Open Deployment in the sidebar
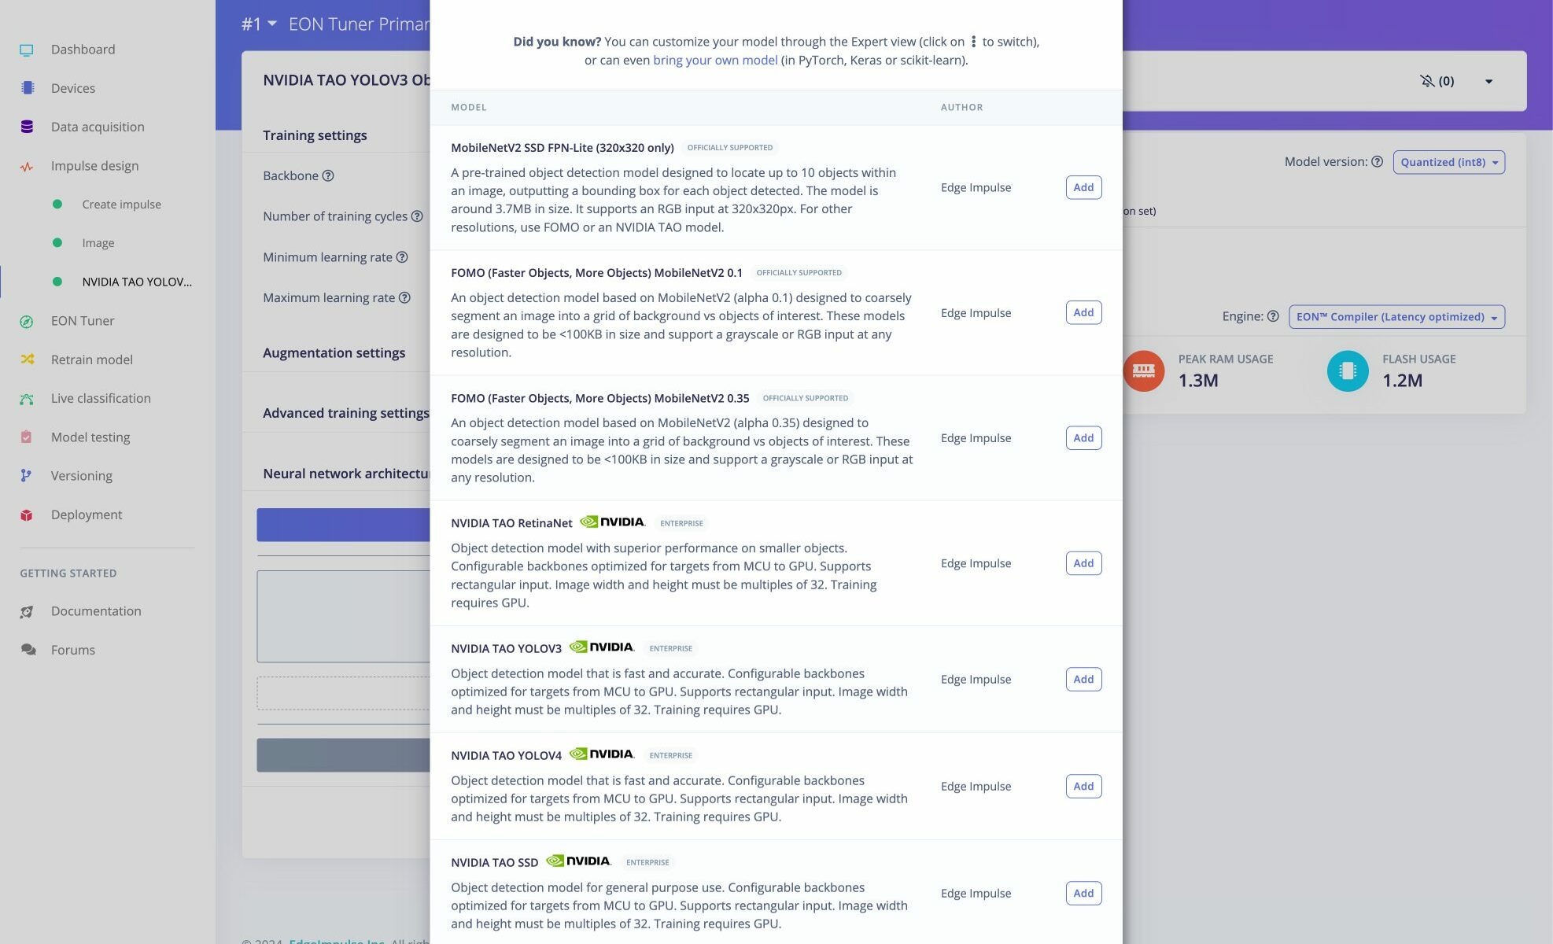Image resolution: width=1553 pixels, height=944 pixels. point(87,515)
